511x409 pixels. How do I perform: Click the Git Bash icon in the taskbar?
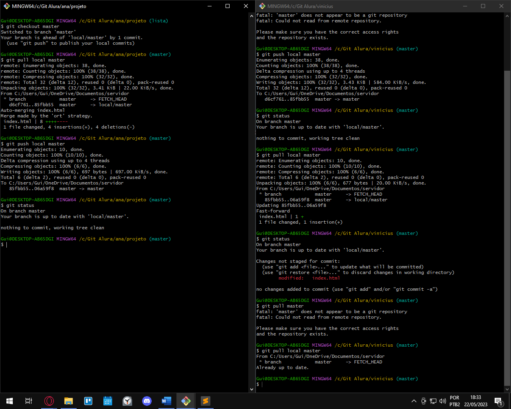pos(186,401)
